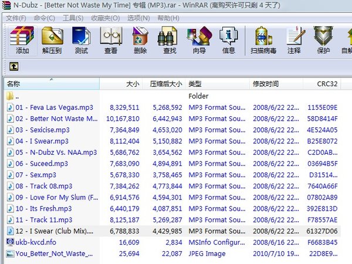Viewport: 352px width, 264px height.
Task: Select file 11 - Track 11.mp3
Action: pos(44,219)
